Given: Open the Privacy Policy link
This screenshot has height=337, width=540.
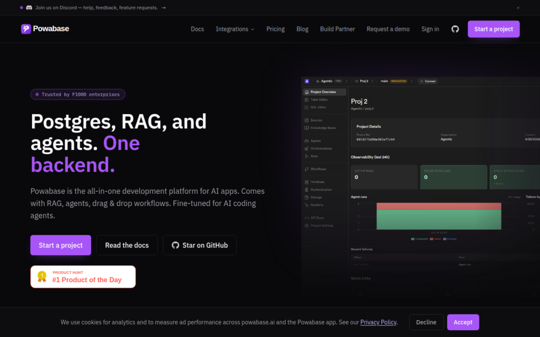Looking at the screenshot, I should point(378,322).
